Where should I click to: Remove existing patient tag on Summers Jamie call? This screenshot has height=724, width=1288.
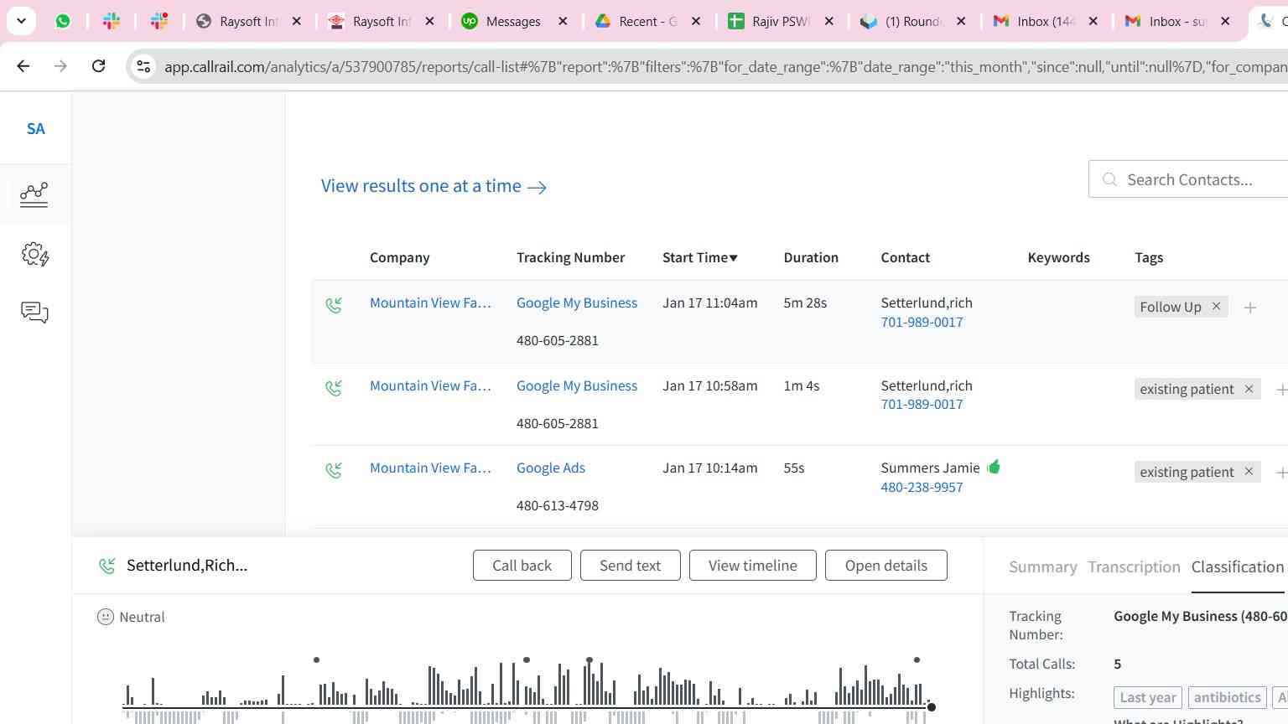pos(1249,472)
